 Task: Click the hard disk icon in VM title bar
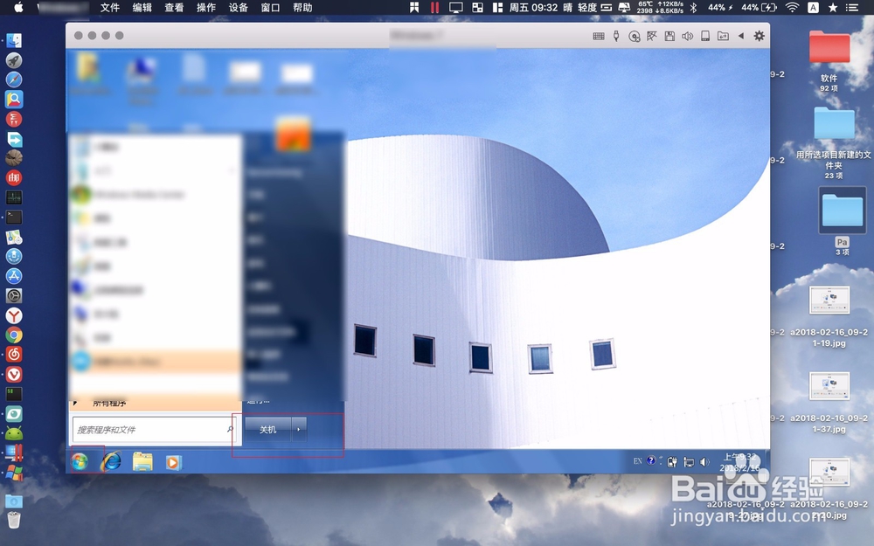point(705,36)
